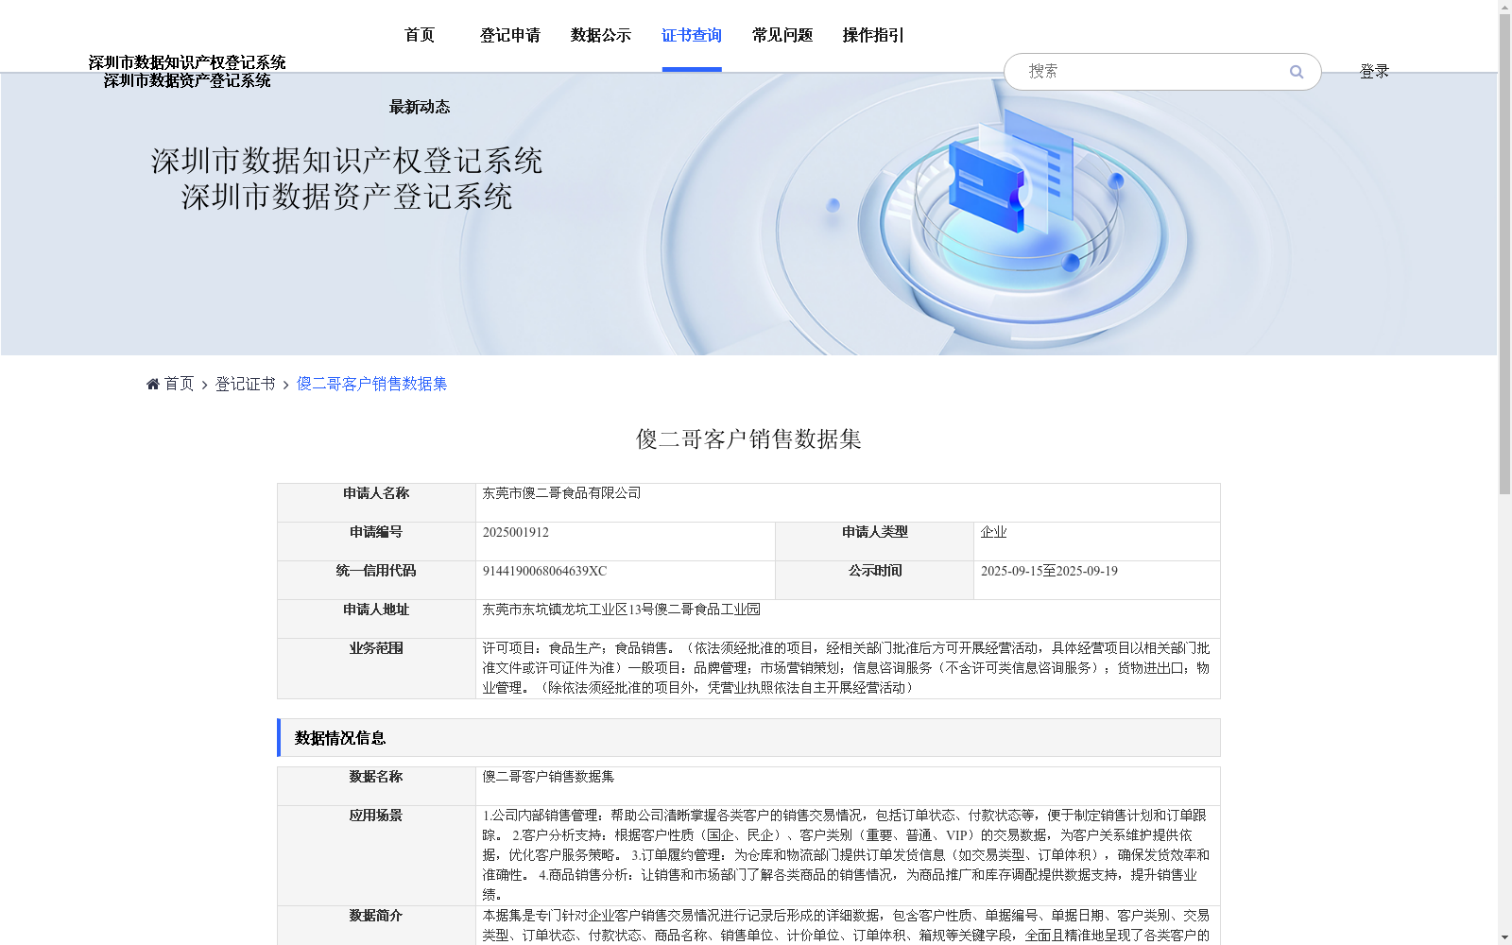1512x945 pixels.
Task: Open 常见问题 in the top menu
Action: [x=782, y=35]
